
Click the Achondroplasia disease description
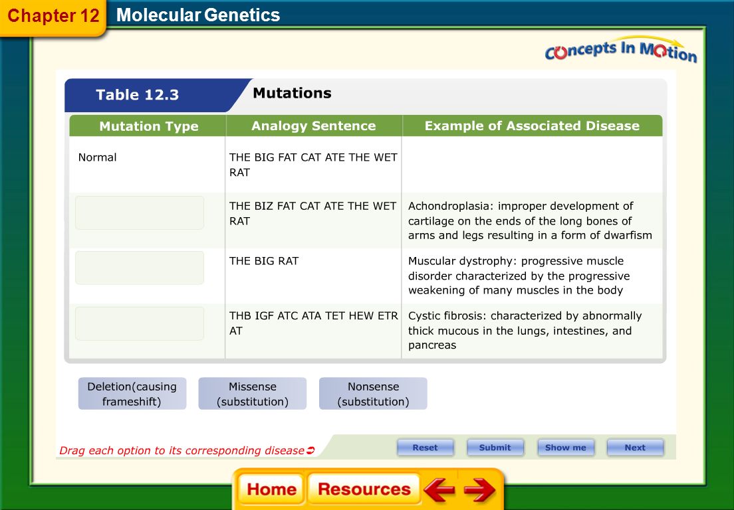pyautogui.click(x=530, y=220)
